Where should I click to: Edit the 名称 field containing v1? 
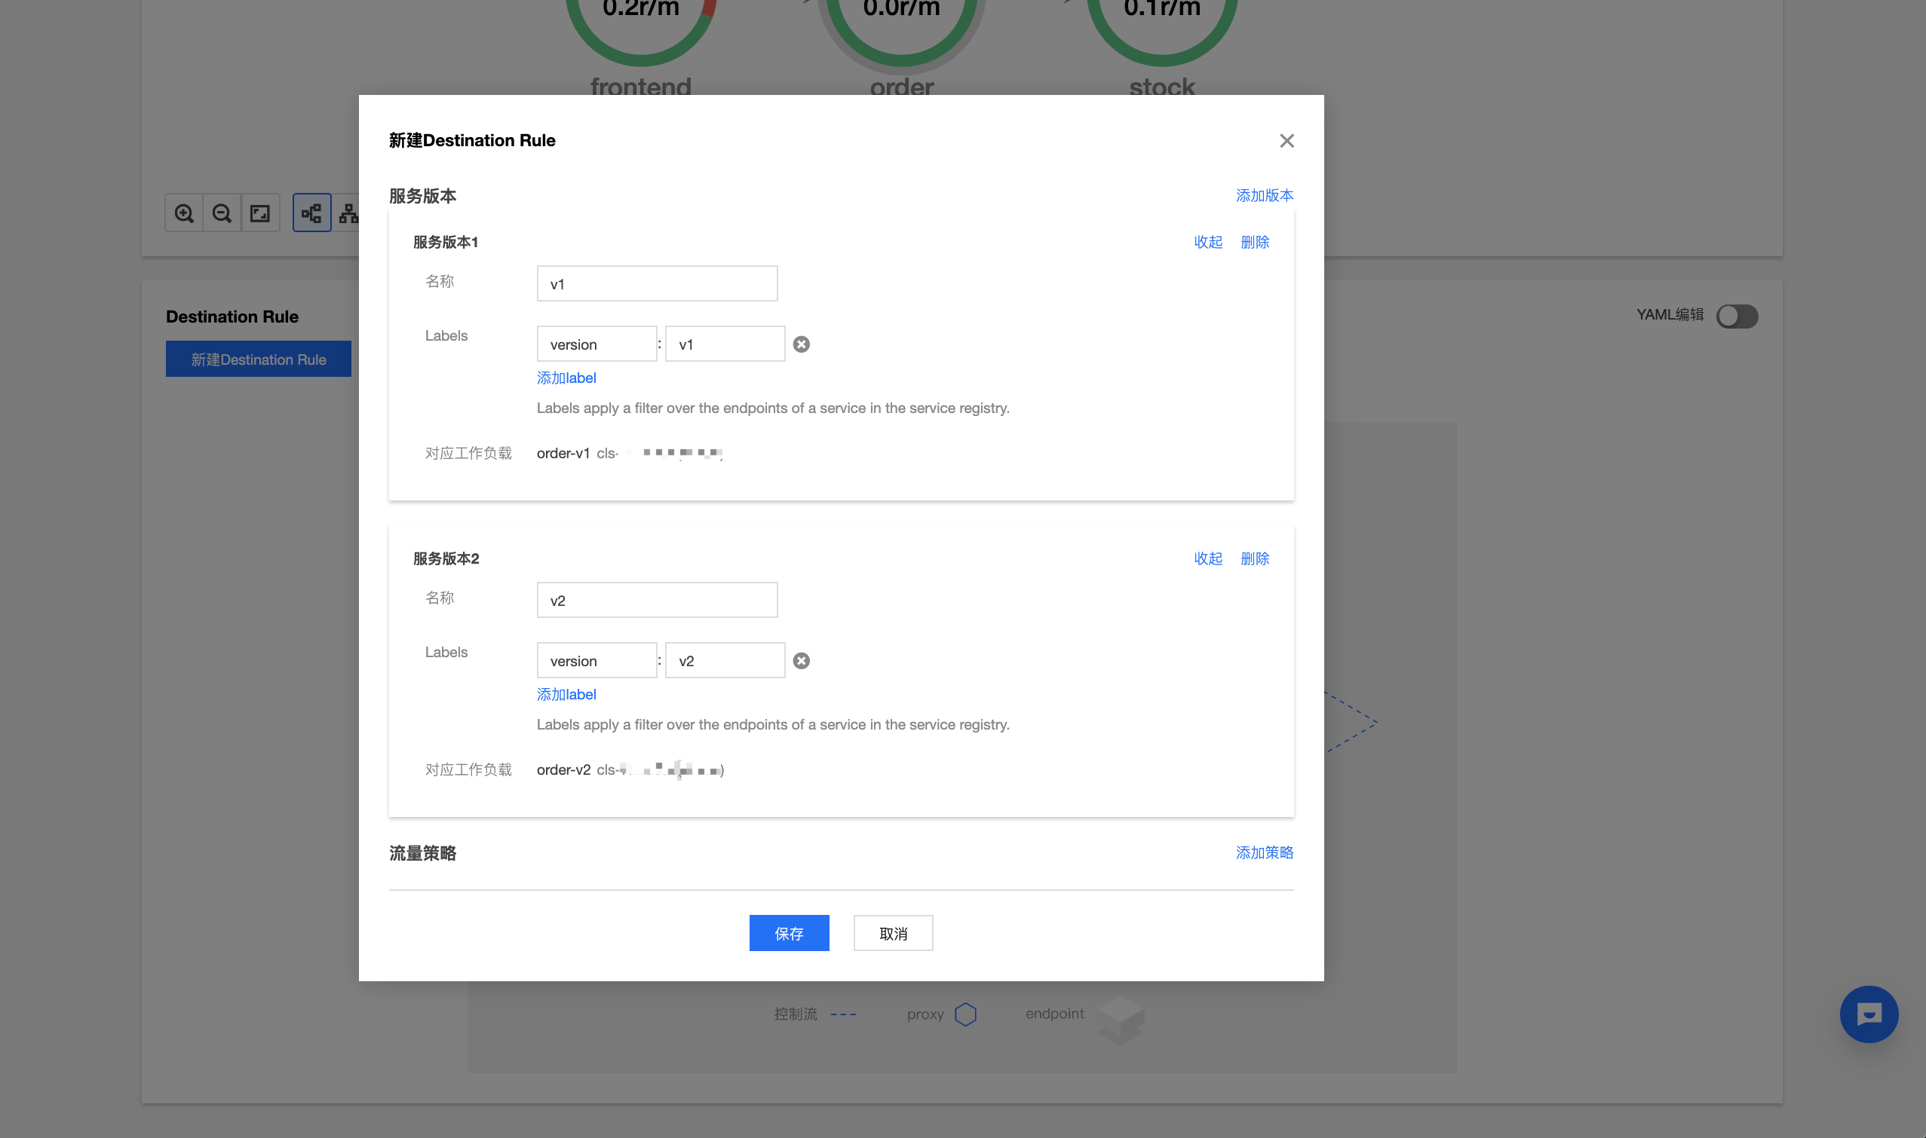coord(657,283)
